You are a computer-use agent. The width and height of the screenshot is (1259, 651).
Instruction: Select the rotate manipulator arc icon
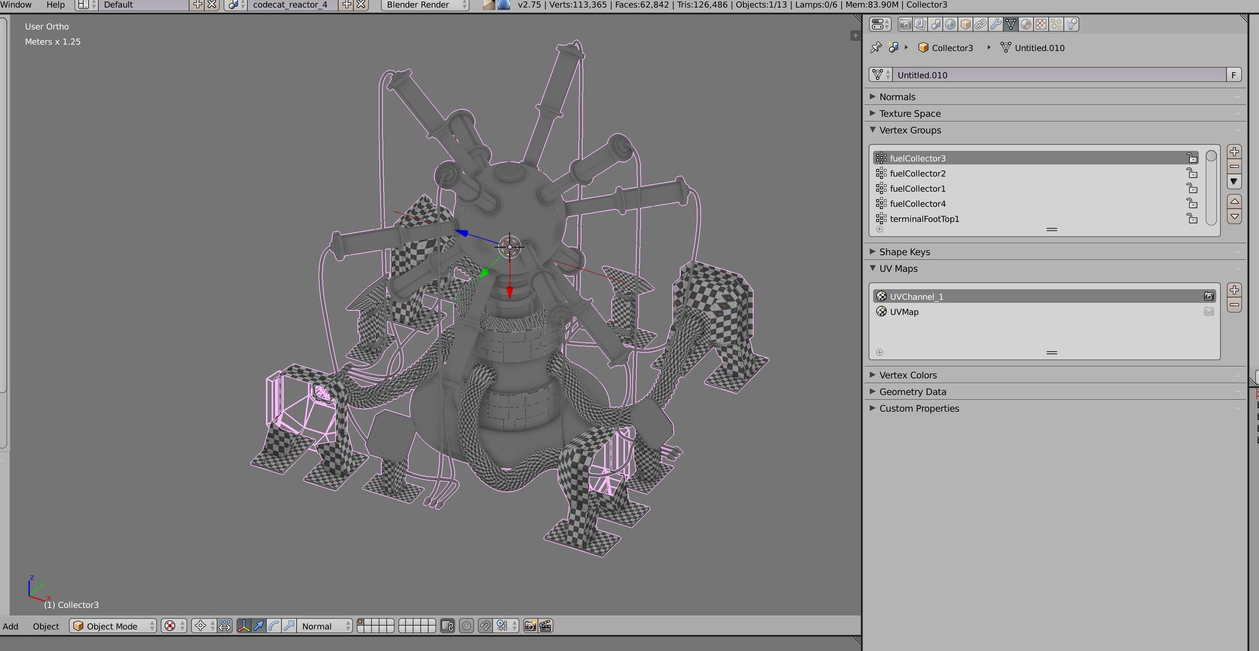(x=274, y=626)
